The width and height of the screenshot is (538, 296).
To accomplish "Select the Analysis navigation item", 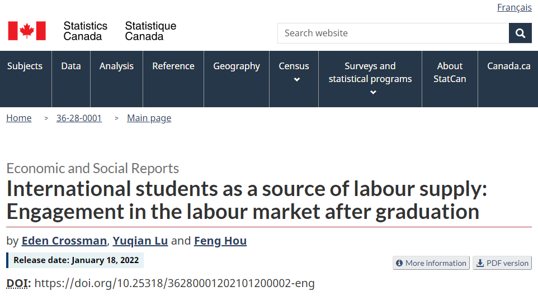I will pyautogui.click(x=117, y=66).
